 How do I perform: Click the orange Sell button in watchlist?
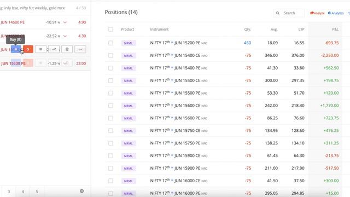click(28, 49)
